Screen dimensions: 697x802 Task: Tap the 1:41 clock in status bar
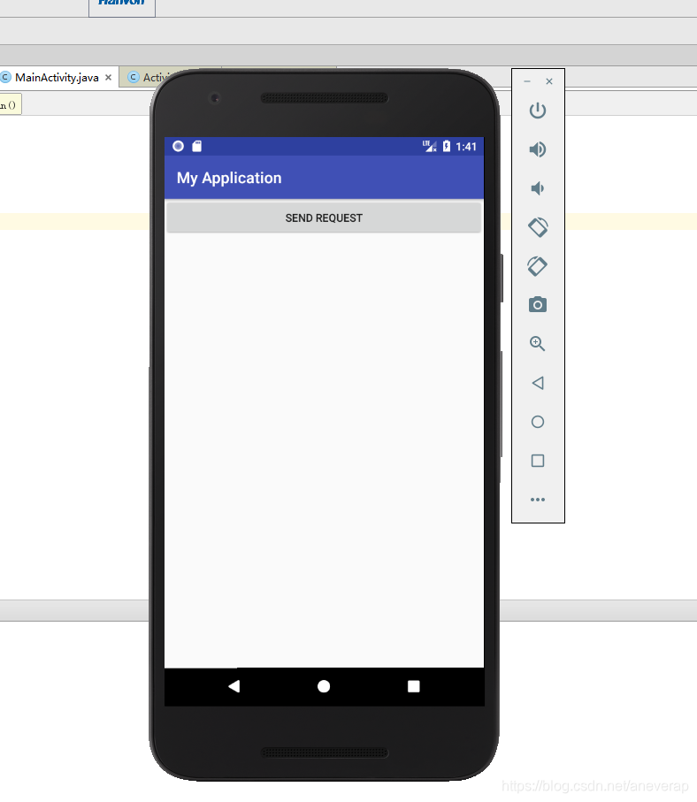pos(466,147)
